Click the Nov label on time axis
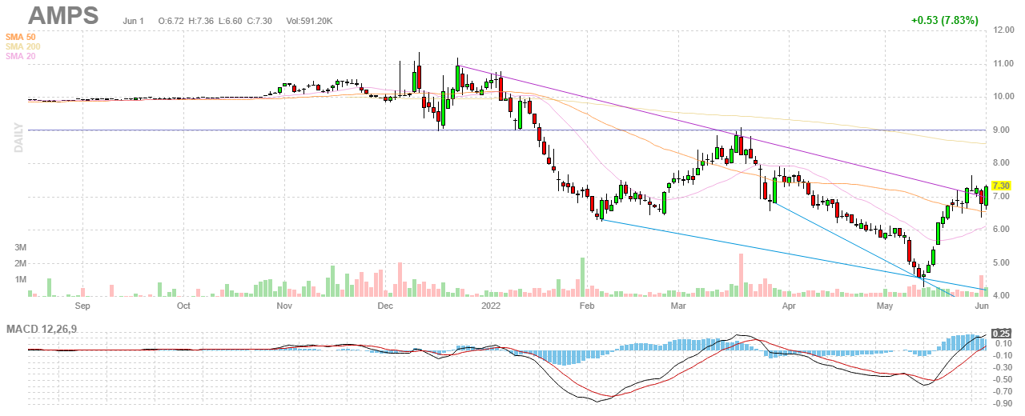 click(x=282, y=306)
